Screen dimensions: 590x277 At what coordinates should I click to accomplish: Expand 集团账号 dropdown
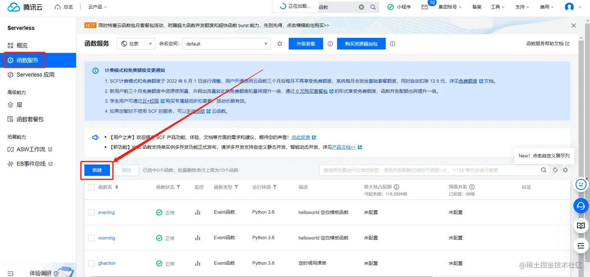click(450, 7)
